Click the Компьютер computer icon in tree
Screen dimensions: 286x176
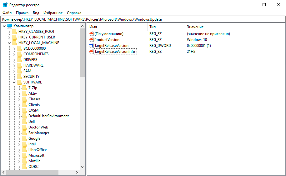click(9, 26)
